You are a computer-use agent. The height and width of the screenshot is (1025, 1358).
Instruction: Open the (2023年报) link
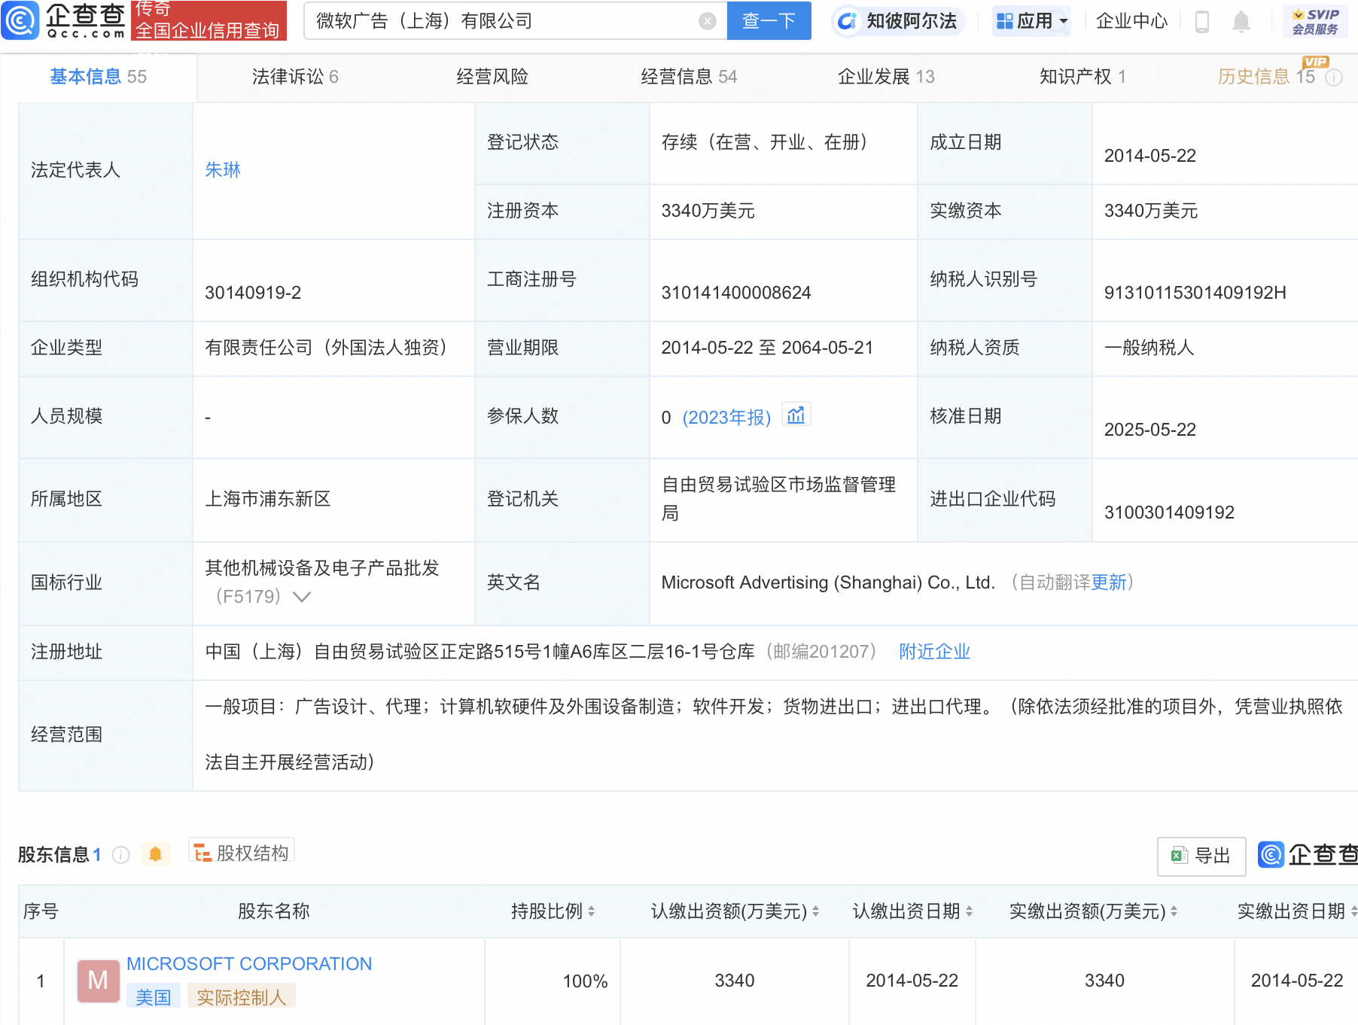click(726, 417)
